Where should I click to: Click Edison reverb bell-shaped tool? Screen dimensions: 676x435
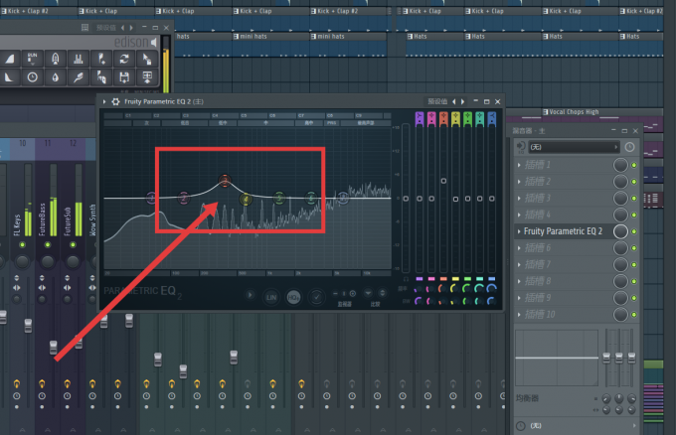(x=56, y=59)
